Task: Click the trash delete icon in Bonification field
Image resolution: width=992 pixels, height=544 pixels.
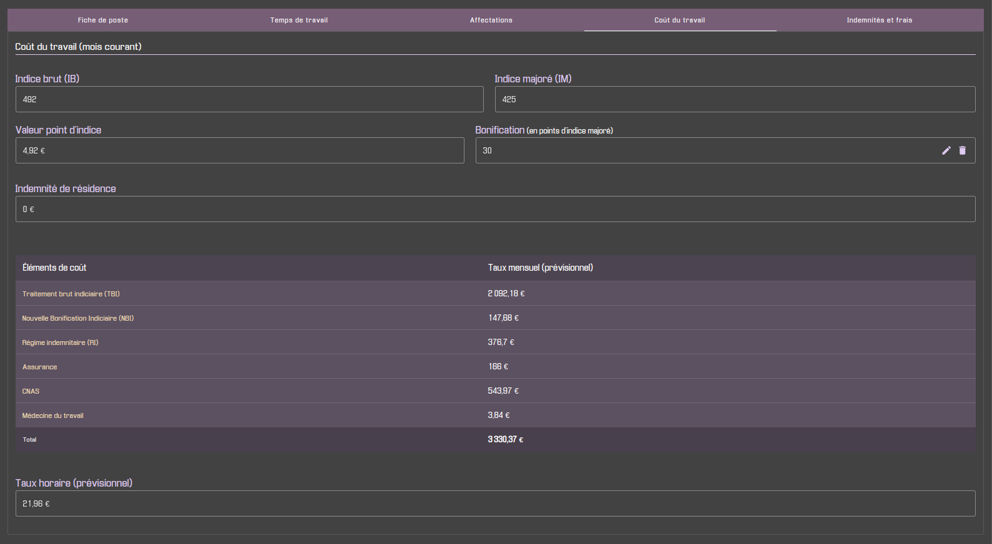Action: pos(963,150)
